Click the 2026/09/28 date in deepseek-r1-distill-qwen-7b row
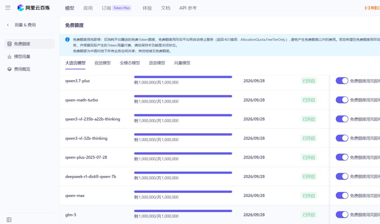The image size is (380, 224). [254, 177]
